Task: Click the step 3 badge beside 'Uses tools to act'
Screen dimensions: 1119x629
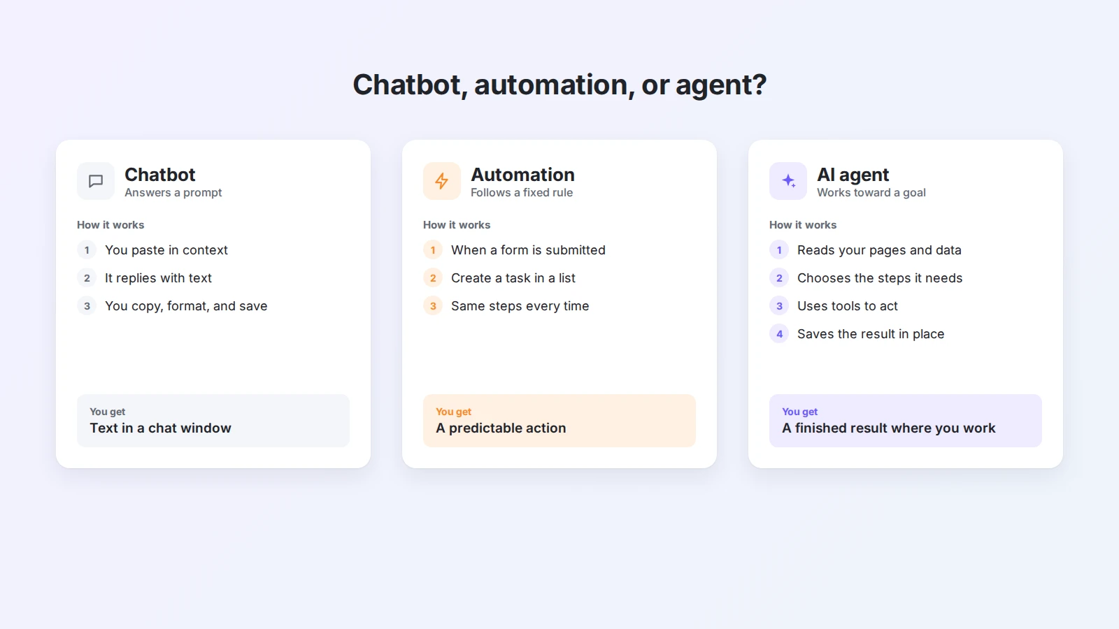Action: [779, 305]
